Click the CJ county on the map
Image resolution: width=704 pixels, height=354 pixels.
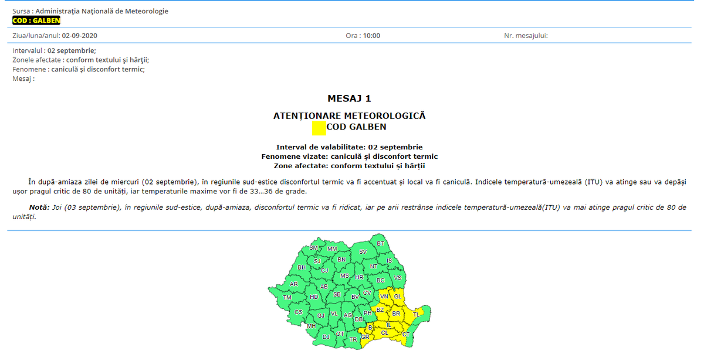pos(324,271)
